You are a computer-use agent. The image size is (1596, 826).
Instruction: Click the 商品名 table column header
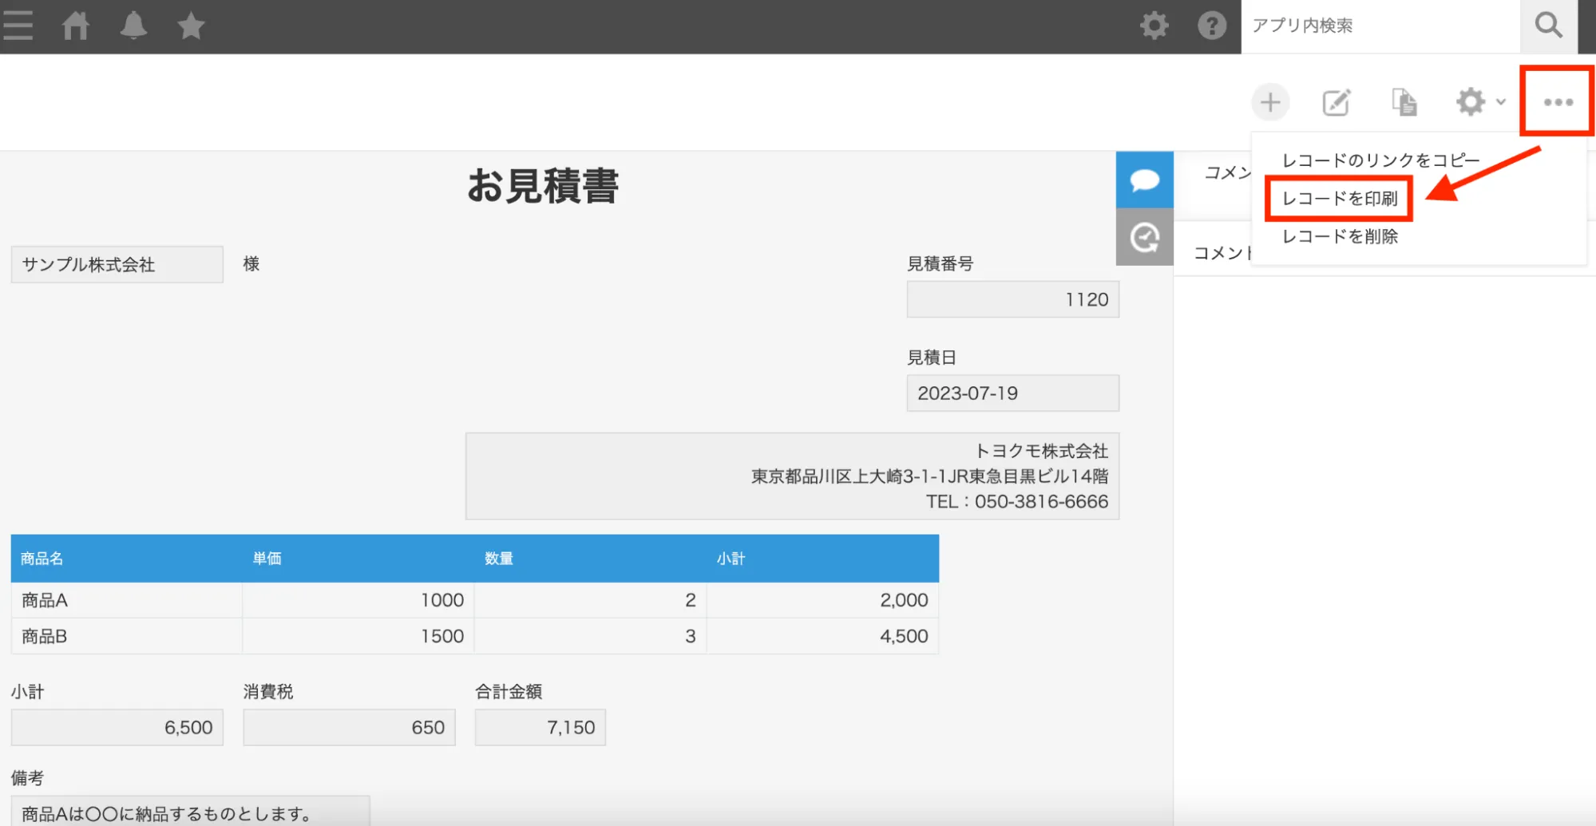[42, 559]
